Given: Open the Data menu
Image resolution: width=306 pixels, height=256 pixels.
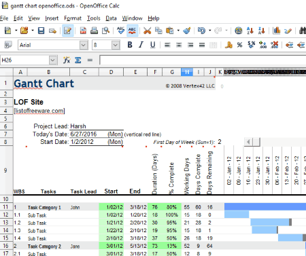Looking at the screenshot, I should pos(111,18).
